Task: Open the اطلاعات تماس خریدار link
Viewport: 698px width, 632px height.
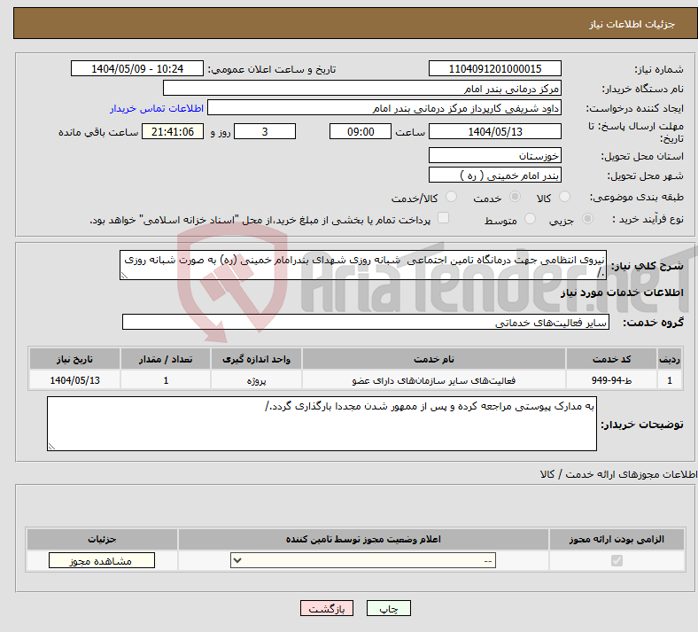Action: point(157,108)
